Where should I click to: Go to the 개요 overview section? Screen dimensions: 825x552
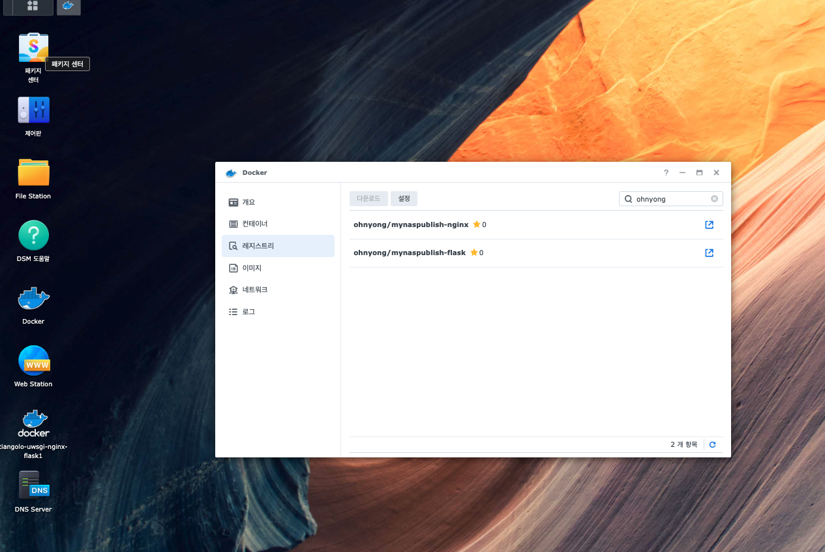tap(278, 202)
